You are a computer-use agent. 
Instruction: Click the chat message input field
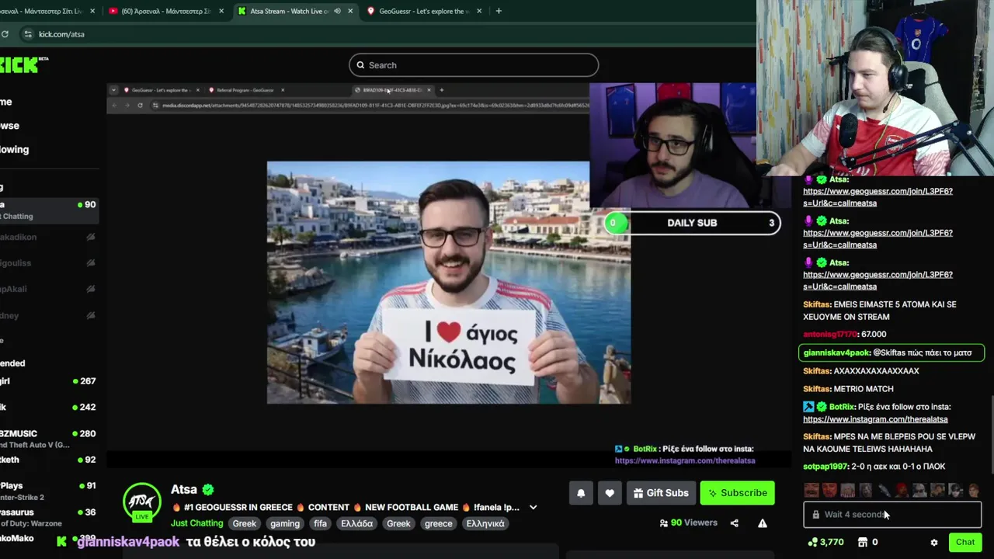click(892, 514)
